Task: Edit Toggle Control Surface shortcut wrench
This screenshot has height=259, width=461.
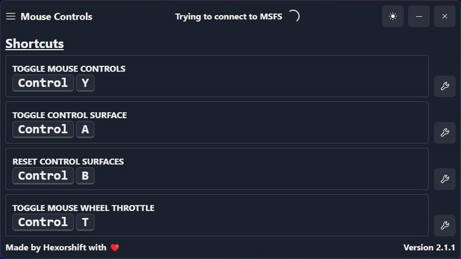Action: coord(444,133)
